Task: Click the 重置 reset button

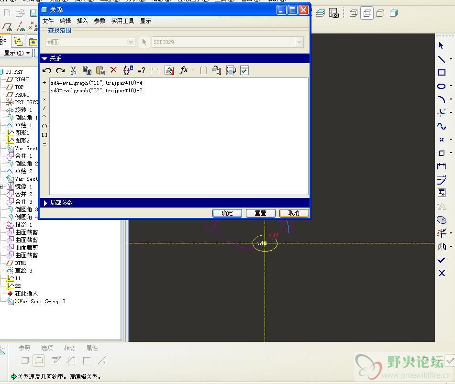Action: [260, 213]
